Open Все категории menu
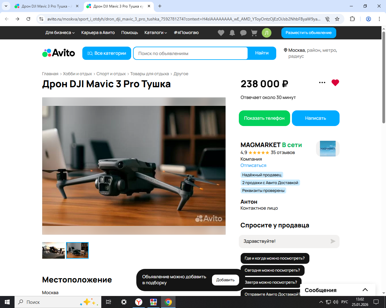 pos(107,53)
